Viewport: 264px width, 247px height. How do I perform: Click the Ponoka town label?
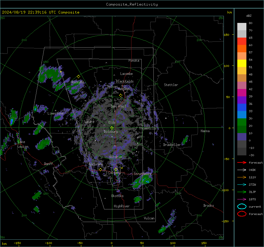click(x=134, y=61)
